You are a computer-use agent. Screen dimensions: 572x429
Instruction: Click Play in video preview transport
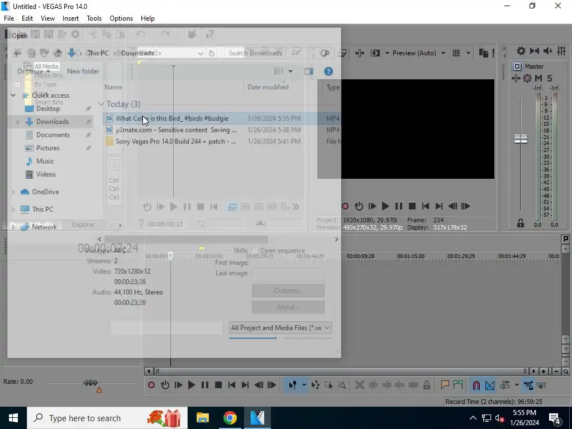click(385, 207)
